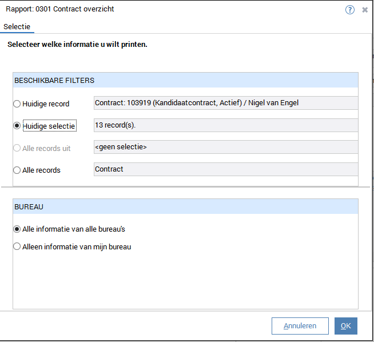The width and height of the screenshot is (374, 342).
Task: Enable Alle informatie van alle bureau's
Action: (x=17, y=229)
